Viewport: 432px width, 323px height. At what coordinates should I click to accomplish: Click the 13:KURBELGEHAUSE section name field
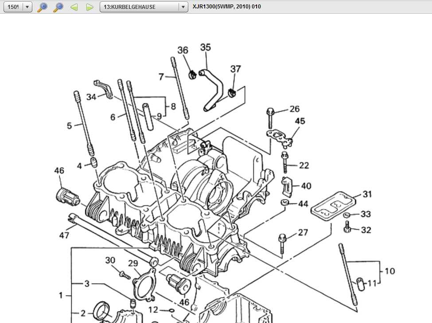139,7
